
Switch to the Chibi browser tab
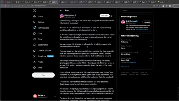click(x=36, y=2)
